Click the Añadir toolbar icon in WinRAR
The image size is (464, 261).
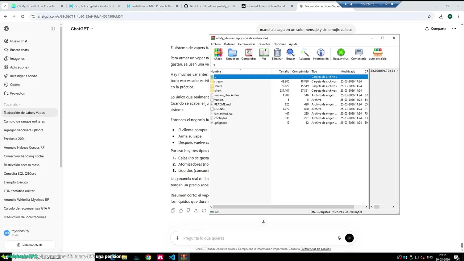pos(218,54)
